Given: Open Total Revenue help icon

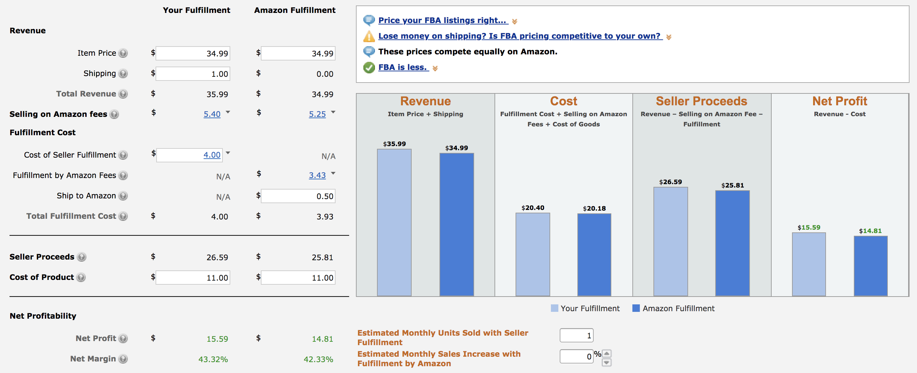Looking at the screenshot, I should [x=123, y=94].
